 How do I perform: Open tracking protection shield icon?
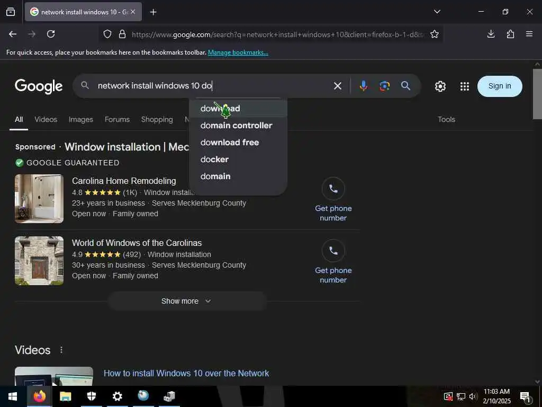click(x=107, y=34)
